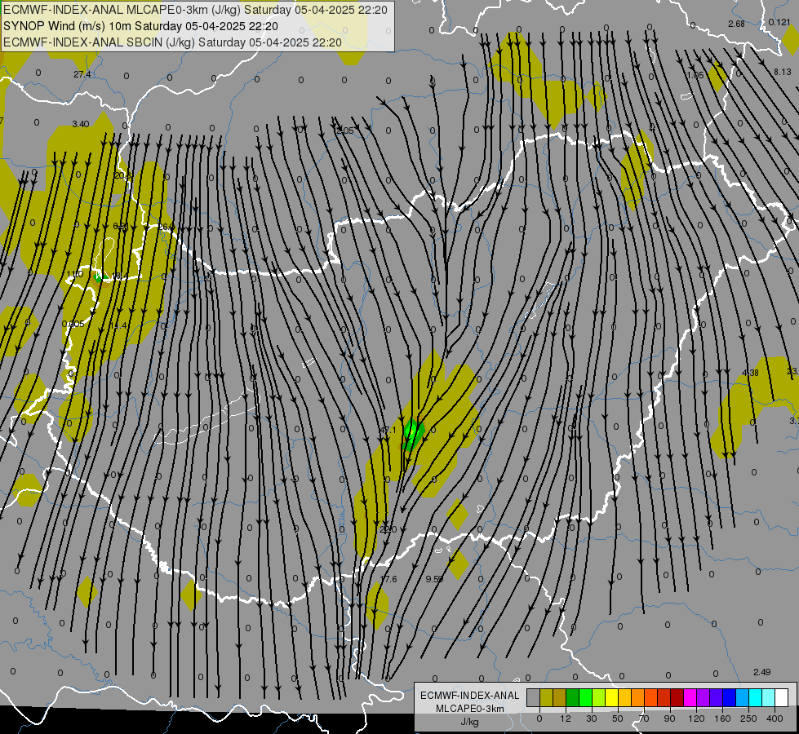This screenshot has width=799, height=734.
Task: Click the orange swatch before tick 70
Action: pyautogui.click(x=638, y=697)
